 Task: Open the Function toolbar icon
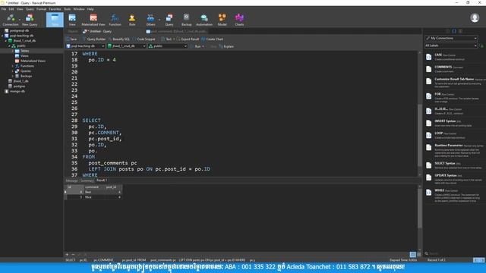(115, 20)
